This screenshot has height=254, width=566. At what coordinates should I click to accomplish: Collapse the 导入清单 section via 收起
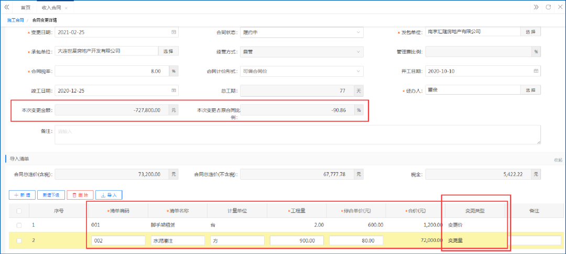[x=558, y=160]
